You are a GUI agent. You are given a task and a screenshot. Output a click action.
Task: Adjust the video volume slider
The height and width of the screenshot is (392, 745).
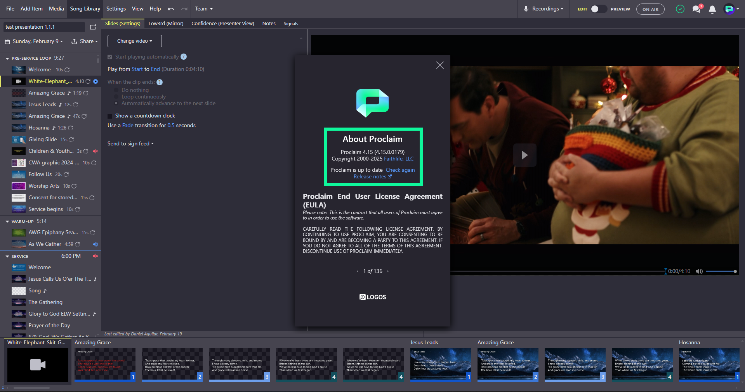click(x=721, y=271)
